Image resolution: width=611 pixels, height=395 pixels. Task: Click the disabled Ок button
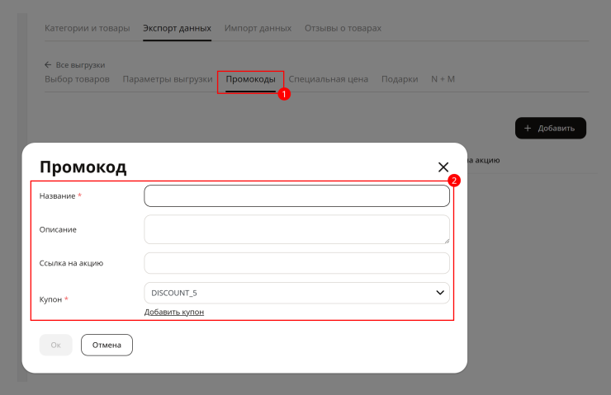(55, 345)
